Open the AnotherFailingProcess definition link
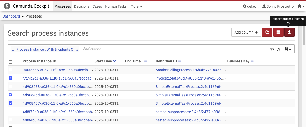Viewport: 306px width, 127px height. click(190, 70)
